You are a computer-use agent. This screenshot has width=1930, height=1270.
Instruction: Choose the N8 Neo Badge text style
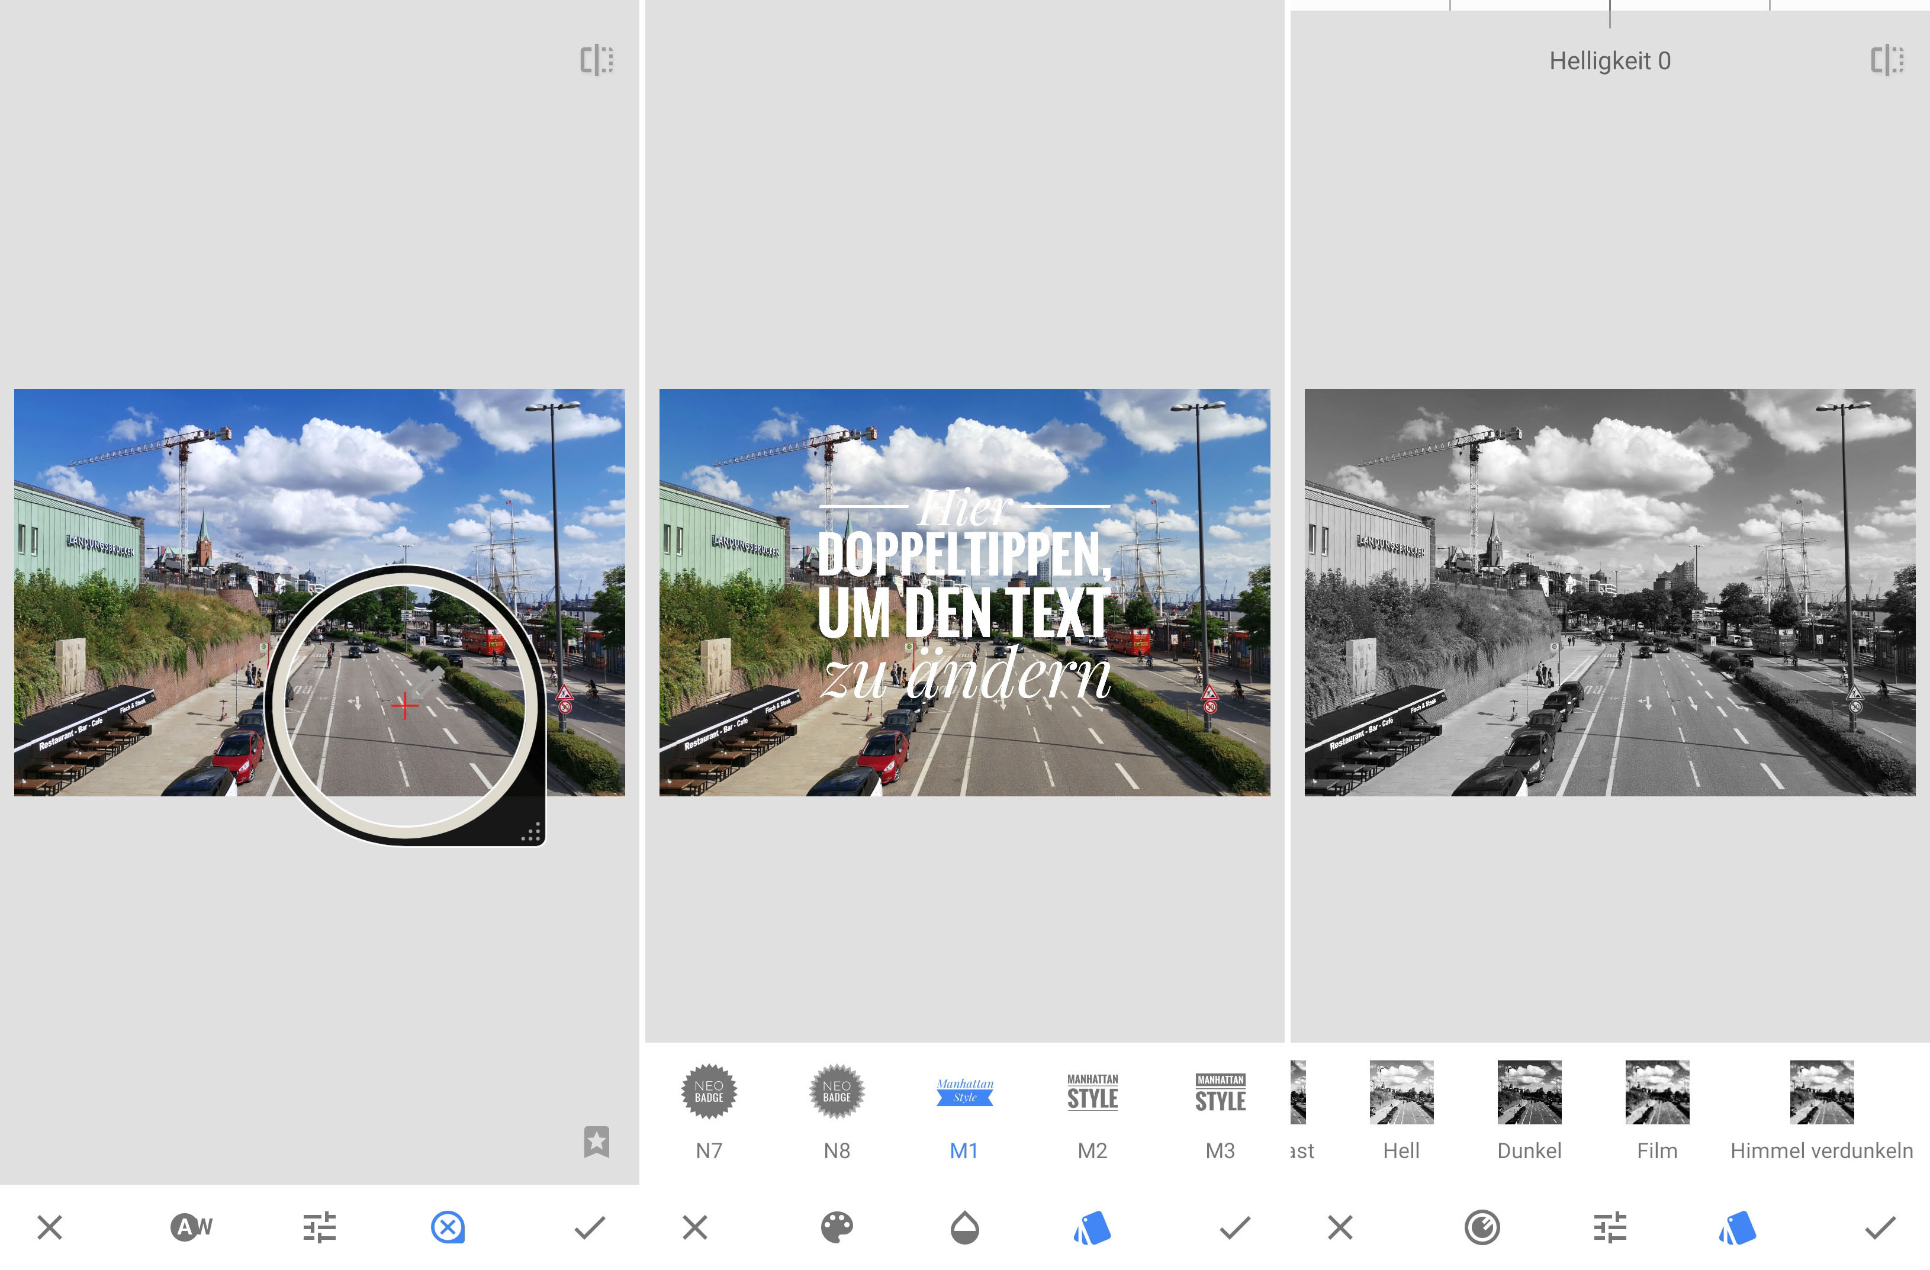(837, 1111)
